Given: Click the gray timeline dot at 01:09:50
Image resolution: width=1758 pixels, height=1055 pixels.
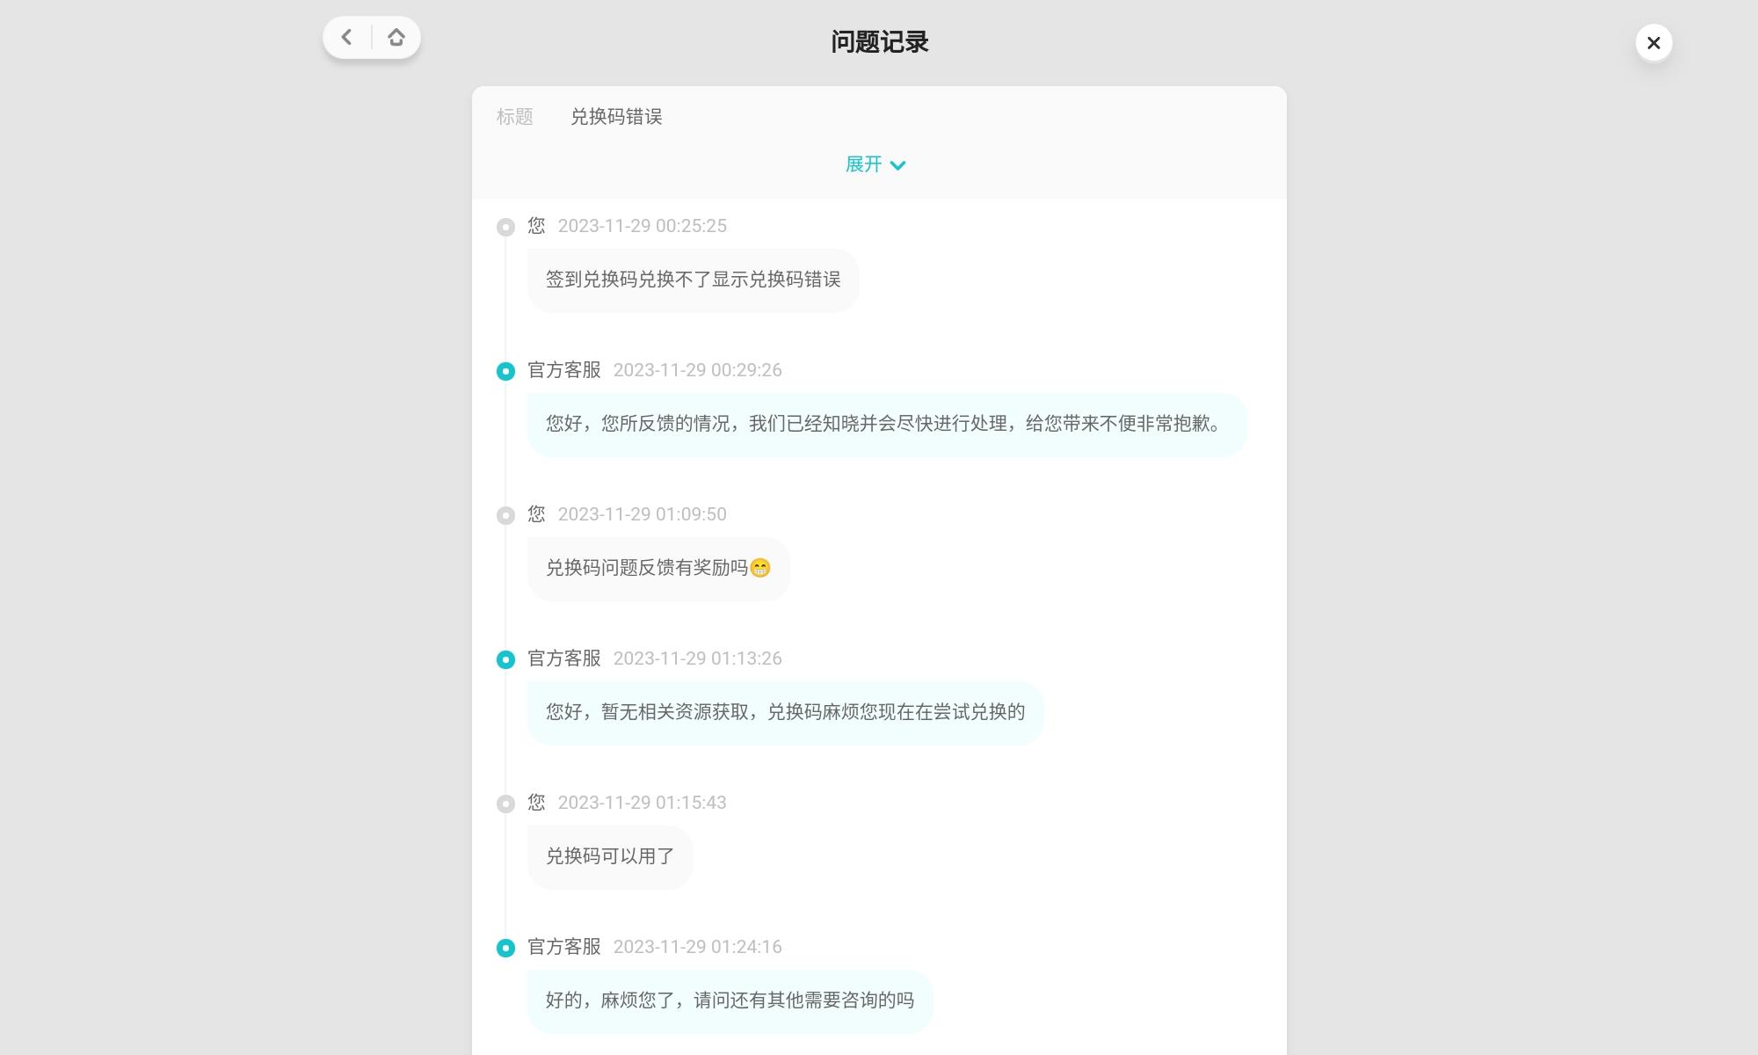Looking at the screenshot, I should click(x=505, y=516).
